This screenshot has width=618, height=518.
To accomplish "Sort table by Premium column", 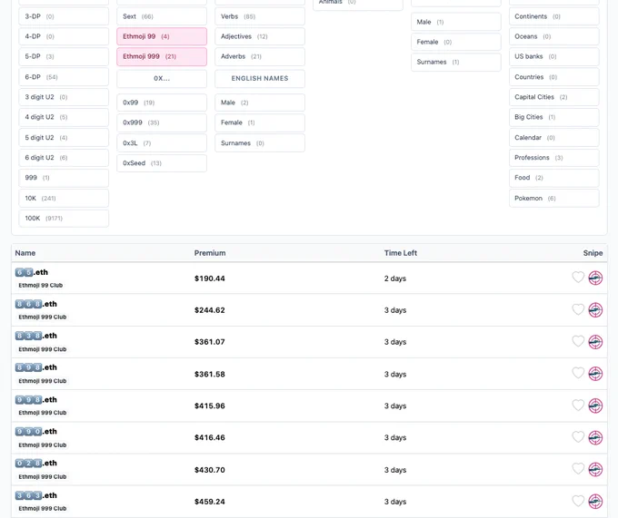I will point(210,253).
